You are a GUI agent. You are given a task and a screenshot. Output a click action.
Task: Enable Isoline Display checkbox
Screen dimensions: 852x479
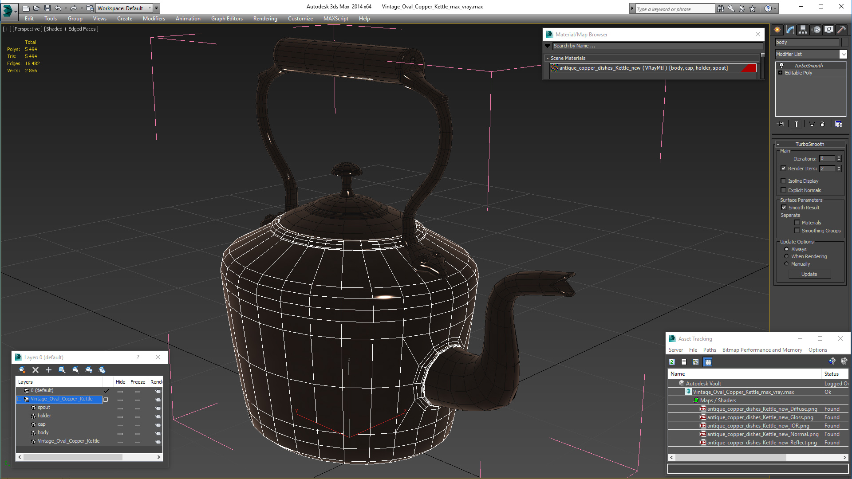[x=784, y=181]
